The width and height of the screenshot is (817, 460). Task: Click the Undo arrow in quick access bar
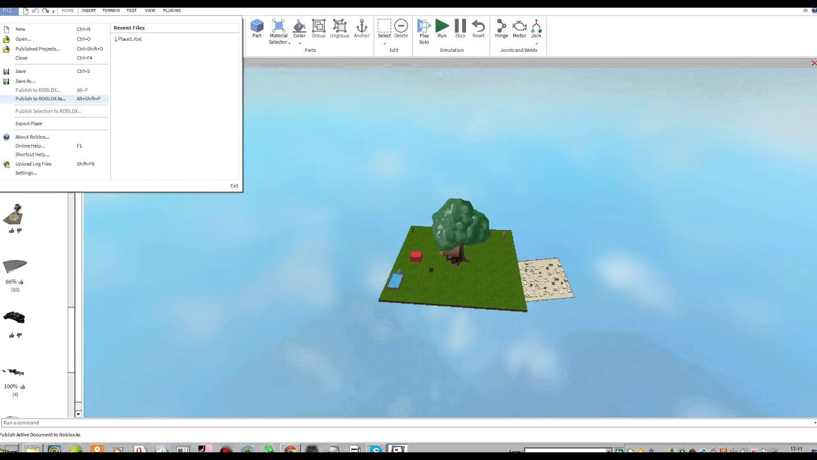[36, 11]
